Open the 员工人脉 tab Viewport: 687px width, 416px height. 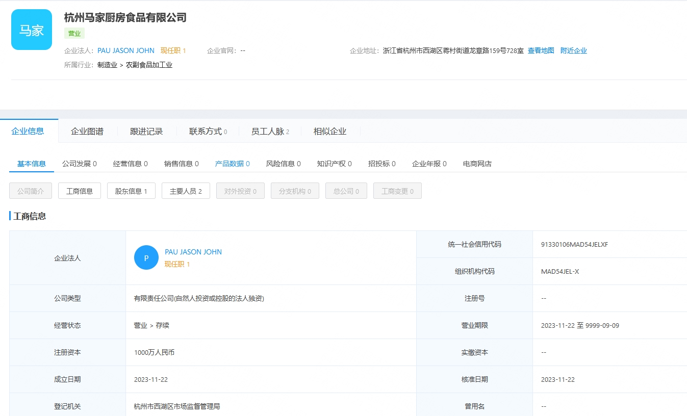(267, 131)
